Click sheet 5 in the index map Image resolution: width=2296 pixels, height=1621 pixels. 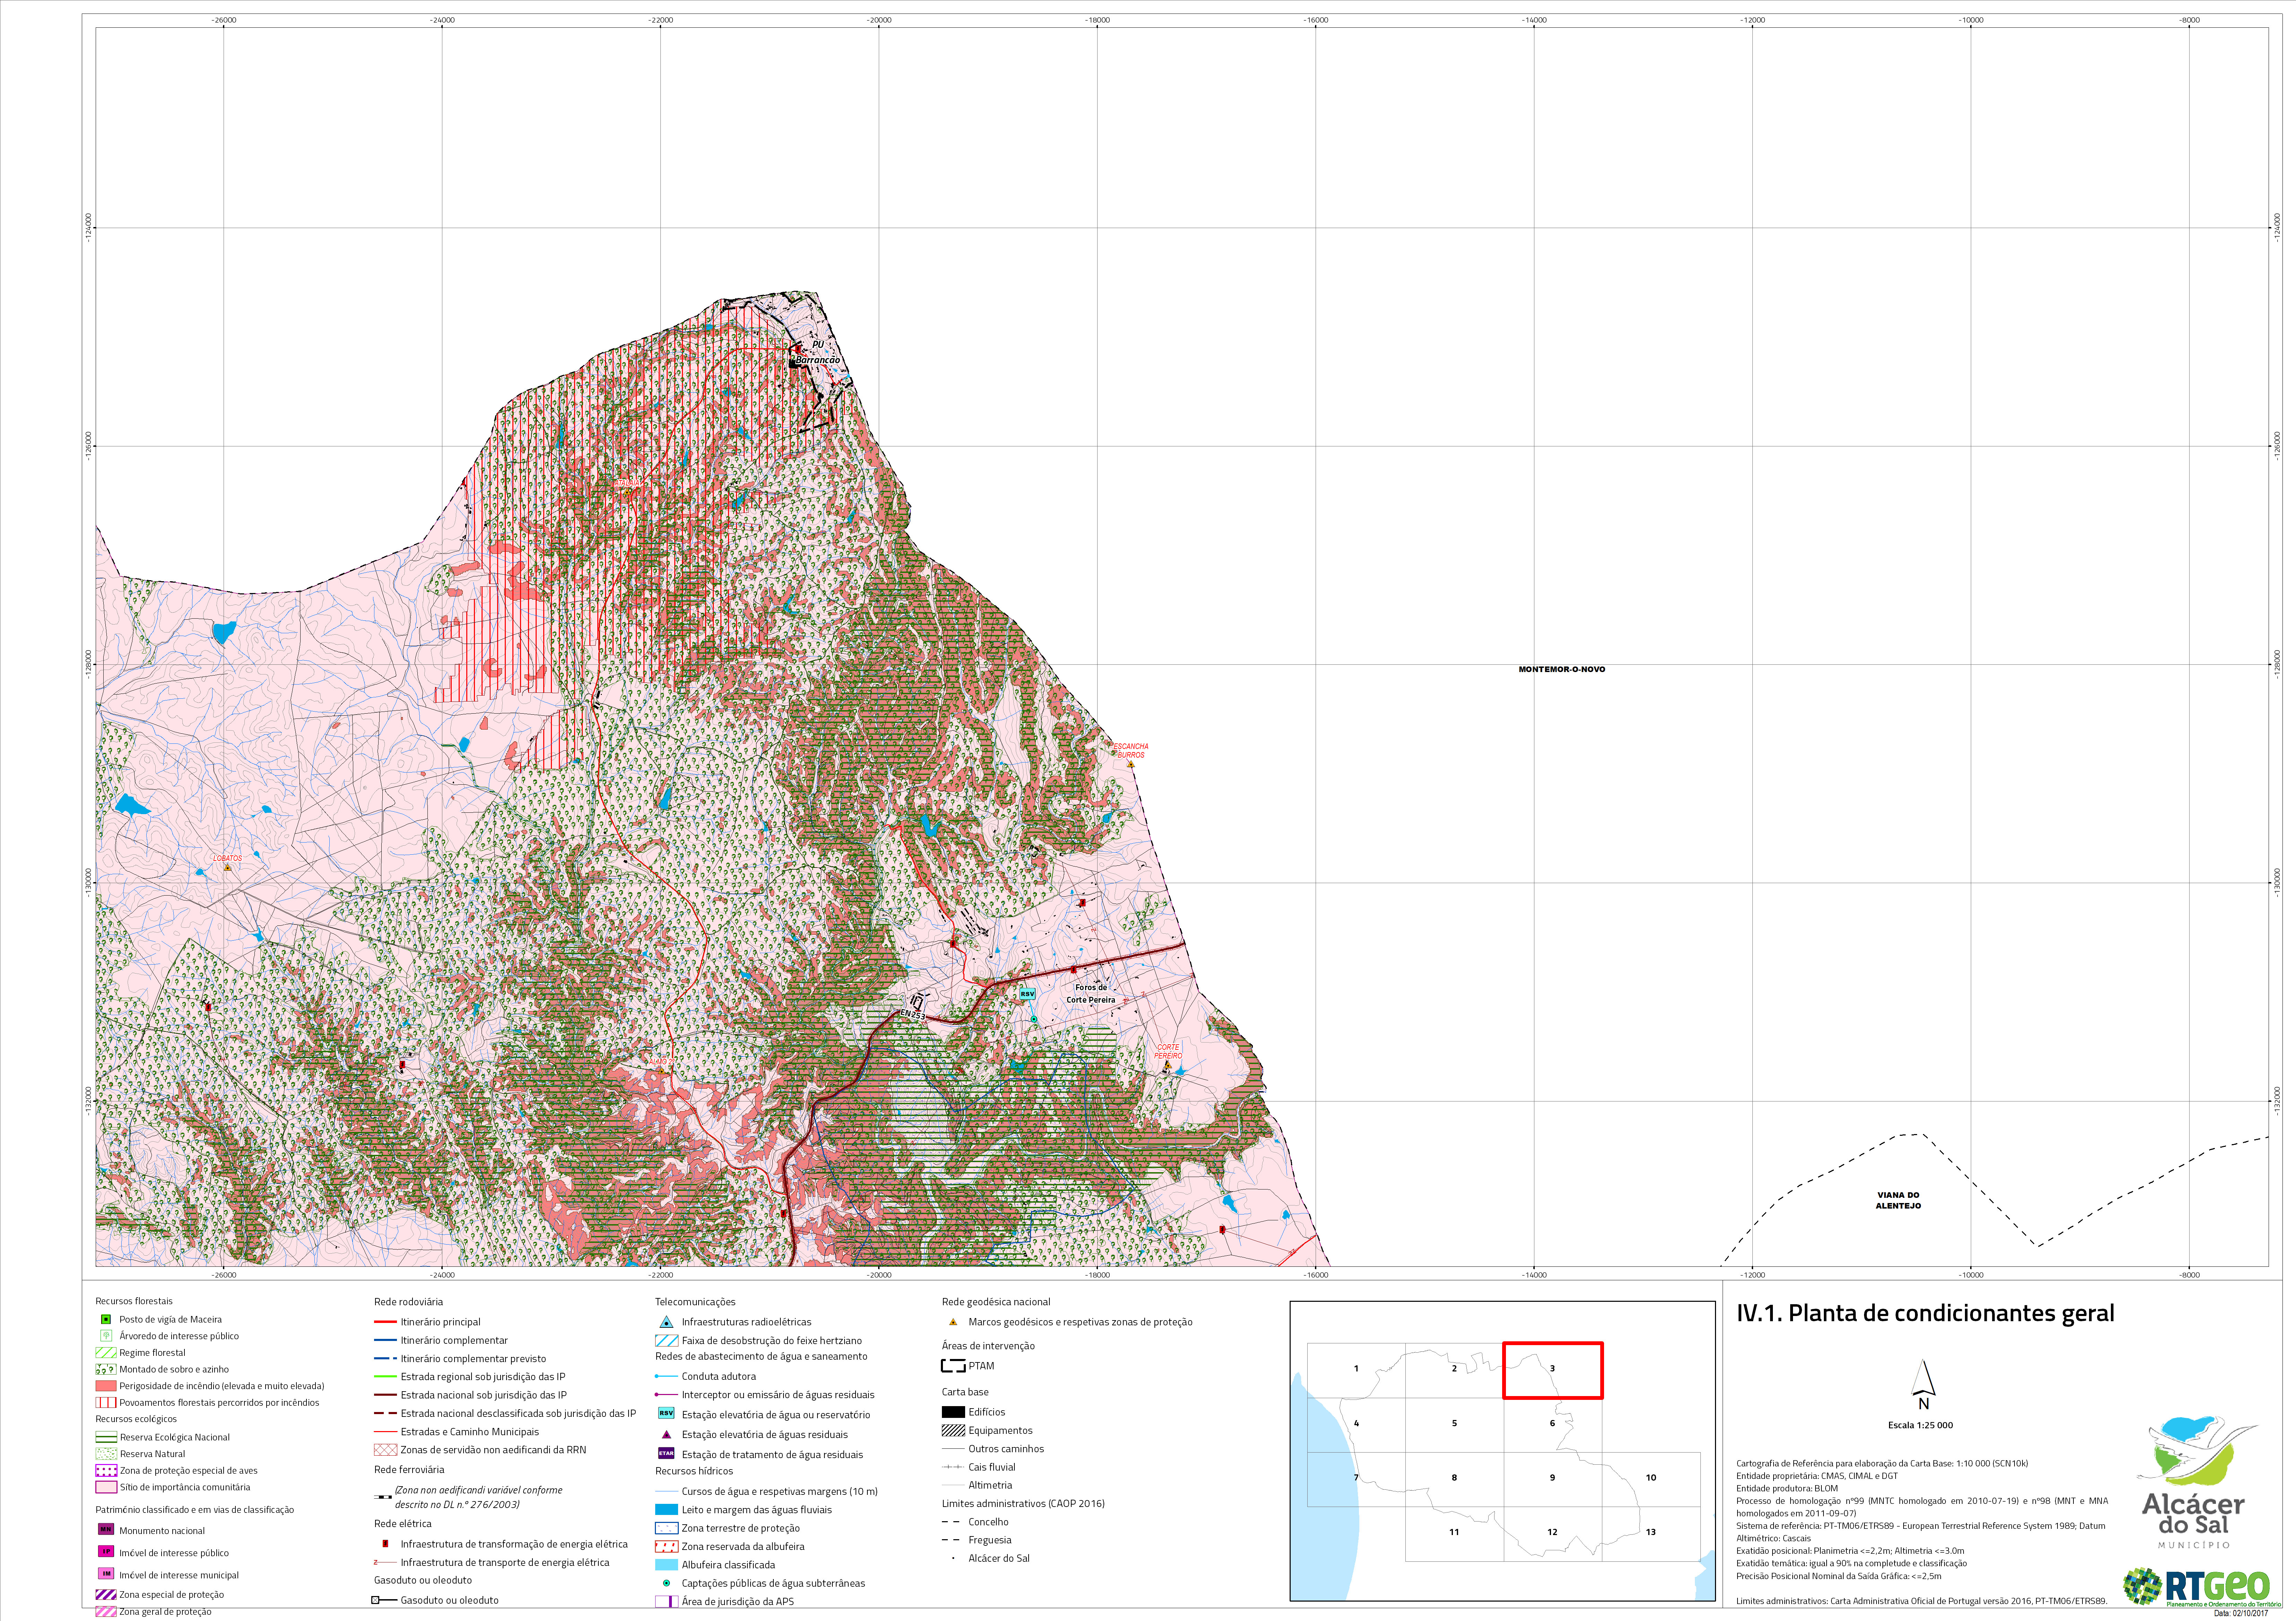click(x=1454, y=1424)
